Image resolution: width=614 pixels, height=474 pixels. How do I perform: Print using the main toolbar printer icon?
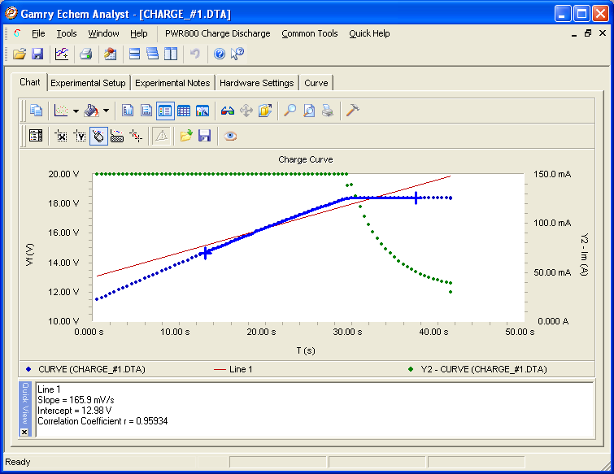pyautogui.click(x=85, y=54)
